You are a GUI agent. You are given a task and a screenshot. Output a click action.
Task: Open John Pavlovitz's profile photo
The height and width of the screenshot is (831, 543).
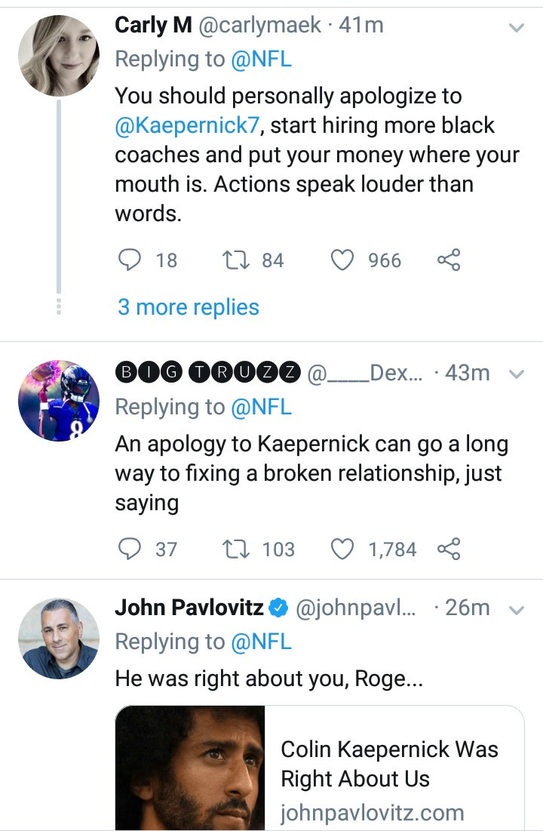point(59,638)
